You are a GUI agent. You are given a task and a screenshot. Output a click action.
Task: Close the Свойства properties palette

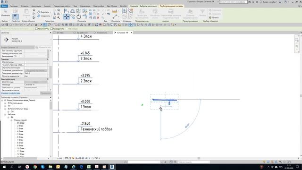click(x=50, y=33)
